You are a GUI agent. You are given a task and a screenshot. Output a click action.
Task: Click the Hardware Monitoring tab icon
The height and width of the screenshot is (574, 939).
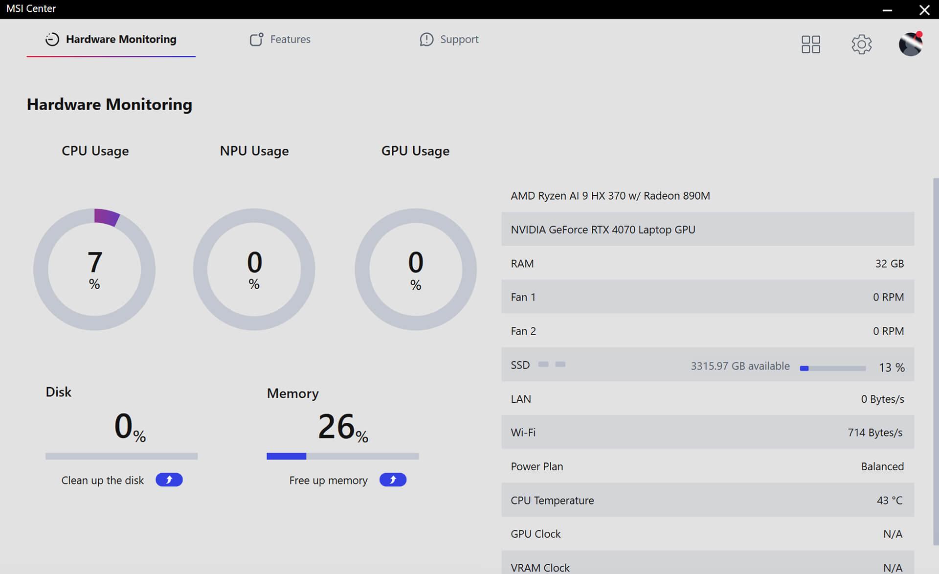coord(52,40)
